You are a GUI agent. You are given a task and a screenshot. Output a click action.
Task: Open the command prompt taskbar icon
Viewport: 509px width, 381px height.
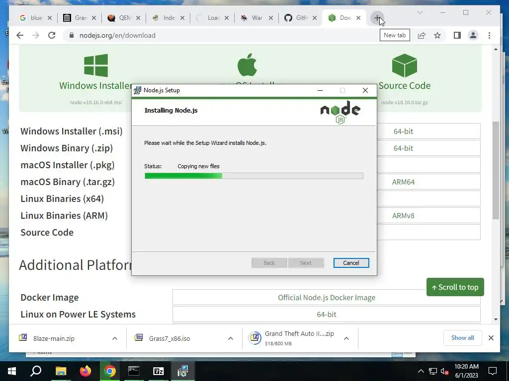(134, 371)
